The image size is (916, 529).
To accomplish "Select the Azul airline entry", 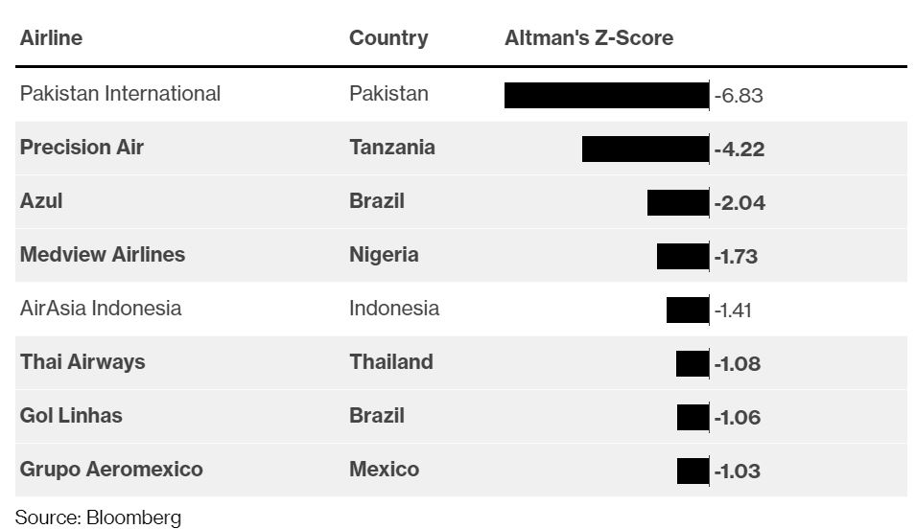I will [41, 201].
